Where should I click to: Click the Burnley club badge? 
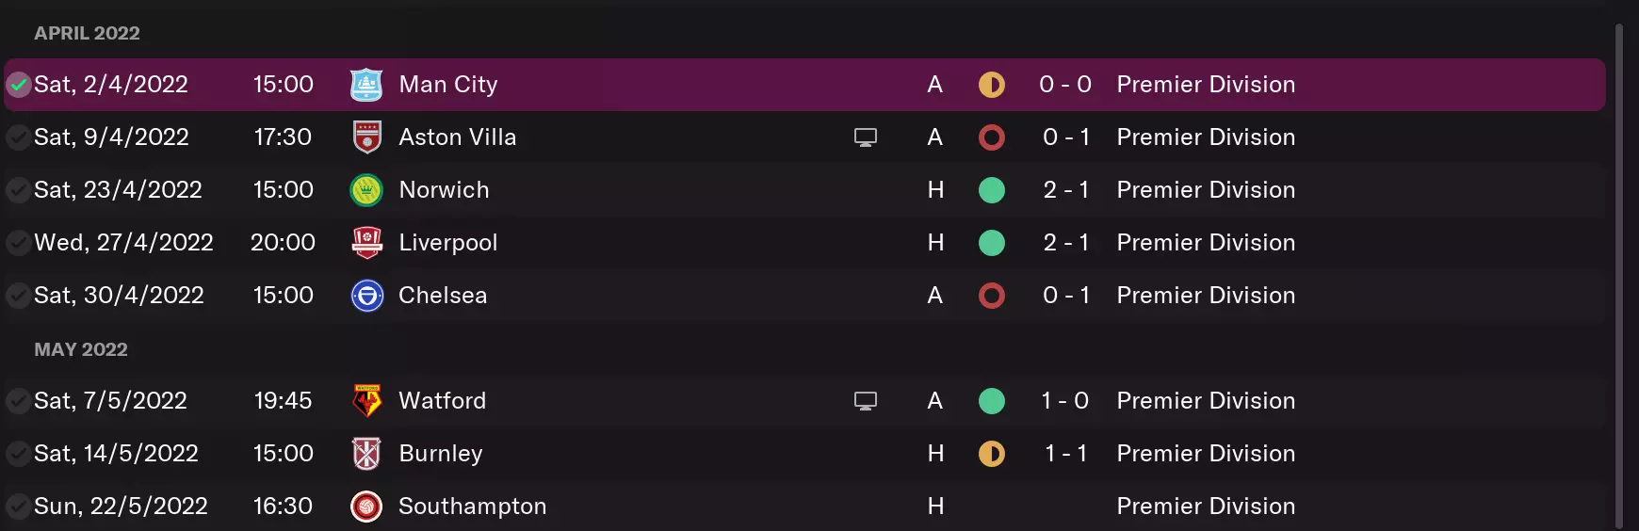pyautogui.click(x=366, y=454)
